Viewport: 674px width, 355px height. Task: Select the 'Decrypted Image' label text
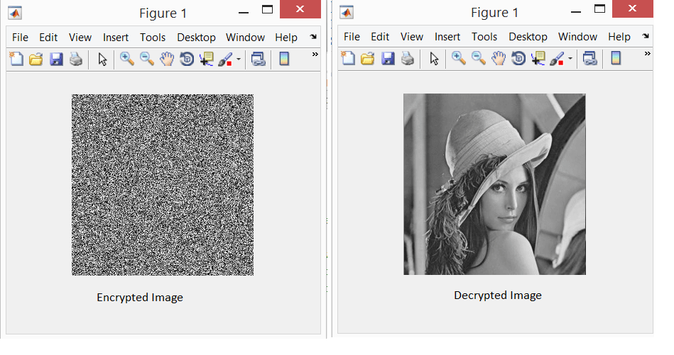click(x=498, y=295)
